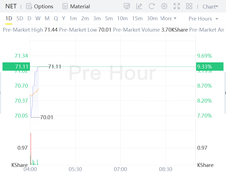
Task: Open the Options panel for NET
Action: click(x=39, y=6)
